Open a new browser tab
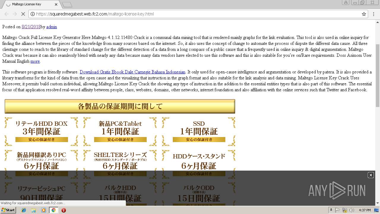The width and height of the screenshot is (380, 214). click(x=67, y=4)
